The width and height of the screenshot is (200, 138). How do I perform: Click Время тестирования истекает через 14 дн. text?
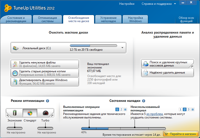132,135
